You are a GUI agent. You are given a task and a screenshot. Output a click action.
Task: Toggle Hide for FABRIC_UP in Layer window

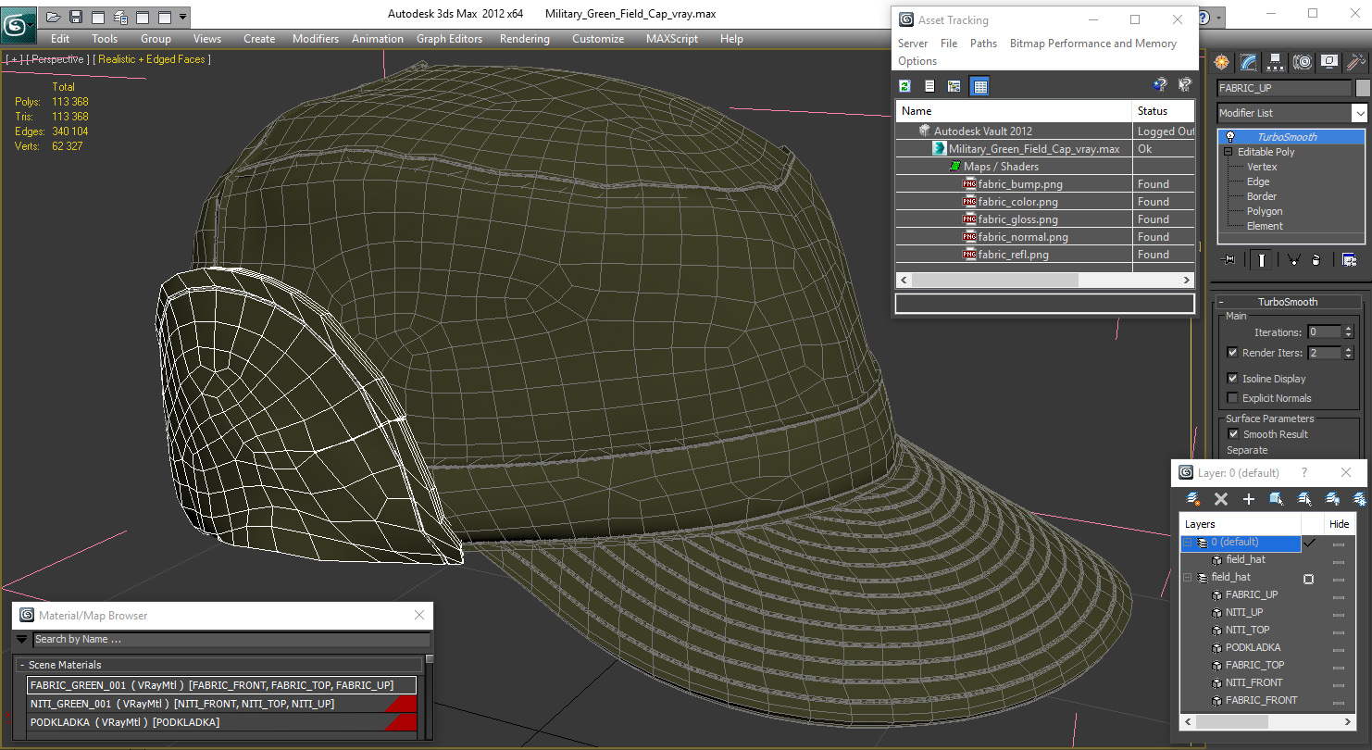click(x=1339, y=595)
